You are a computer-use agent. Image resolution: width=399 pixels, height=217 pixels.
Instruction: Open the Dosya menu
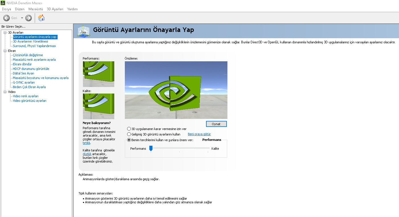coord(7,9)
